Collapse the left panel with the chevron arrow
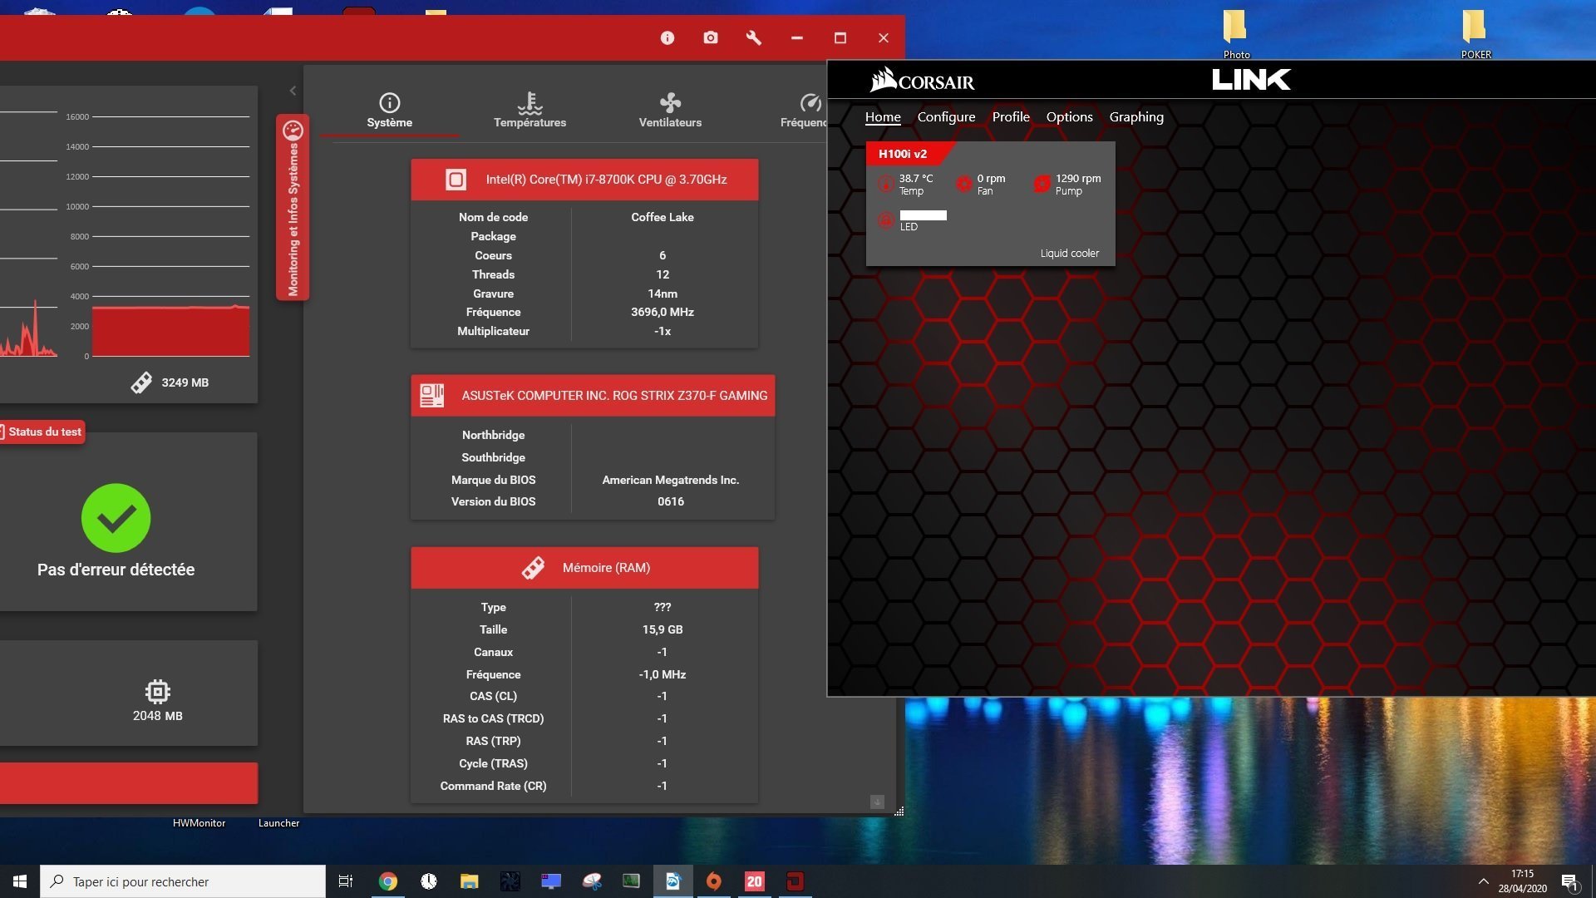Screen dimensions: 1596x898 (x=293, y=91)
